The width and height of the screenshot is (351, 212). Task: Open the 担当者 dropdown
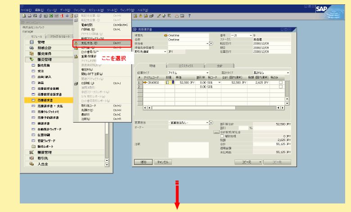coord(207,44)
